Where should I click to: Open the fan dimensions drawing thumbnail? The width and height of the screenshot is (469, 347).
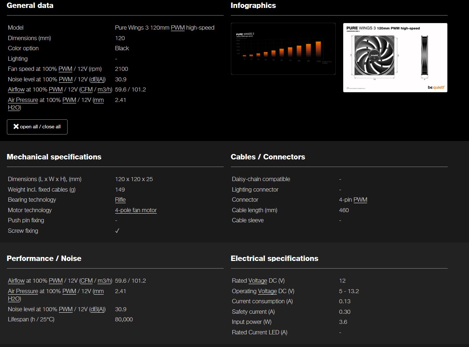(x=395, y=57)
